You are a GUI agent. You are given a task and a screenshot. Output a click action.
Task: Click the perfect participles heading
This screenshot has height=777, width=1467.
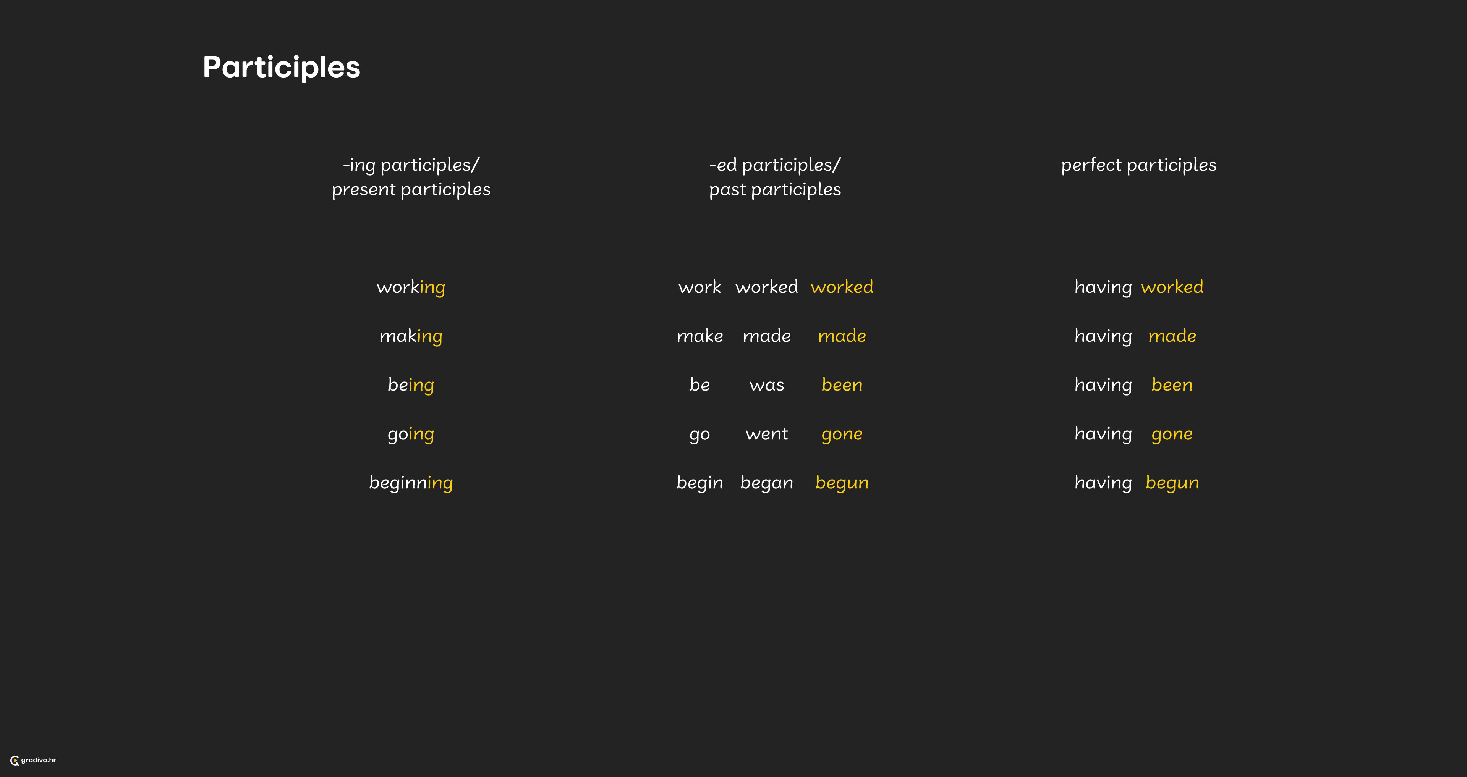coord(1139,165)
